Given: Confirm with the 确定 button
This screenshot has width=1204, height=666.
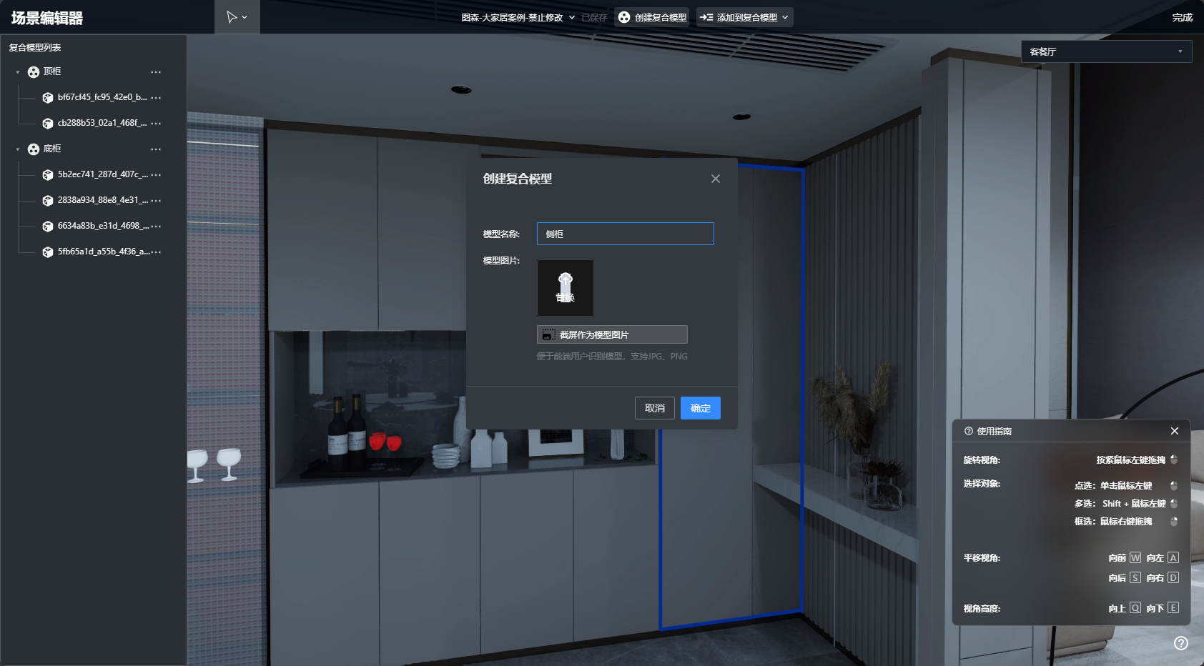Looking at the screenshot, I should (x=700, y=408).
